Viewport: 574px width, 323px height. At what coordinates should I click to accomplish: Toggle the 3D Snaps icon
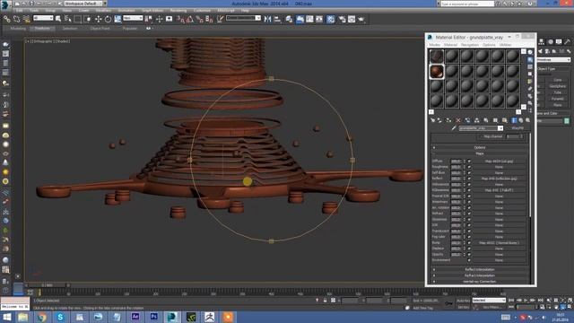point(181,19)
